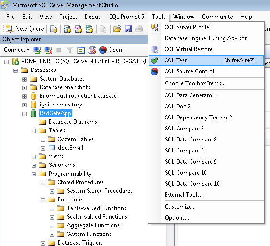Click the New Query toolbar button

(x=25, y=29)
